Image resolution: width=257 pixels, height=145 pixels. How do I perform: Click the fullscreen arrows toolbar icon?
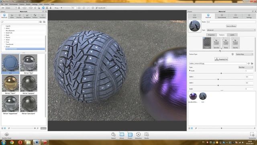(47, 8)
